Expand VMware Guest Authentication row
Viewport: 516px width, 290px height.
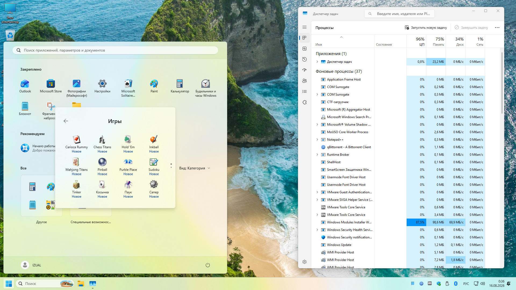coord(317,192)
